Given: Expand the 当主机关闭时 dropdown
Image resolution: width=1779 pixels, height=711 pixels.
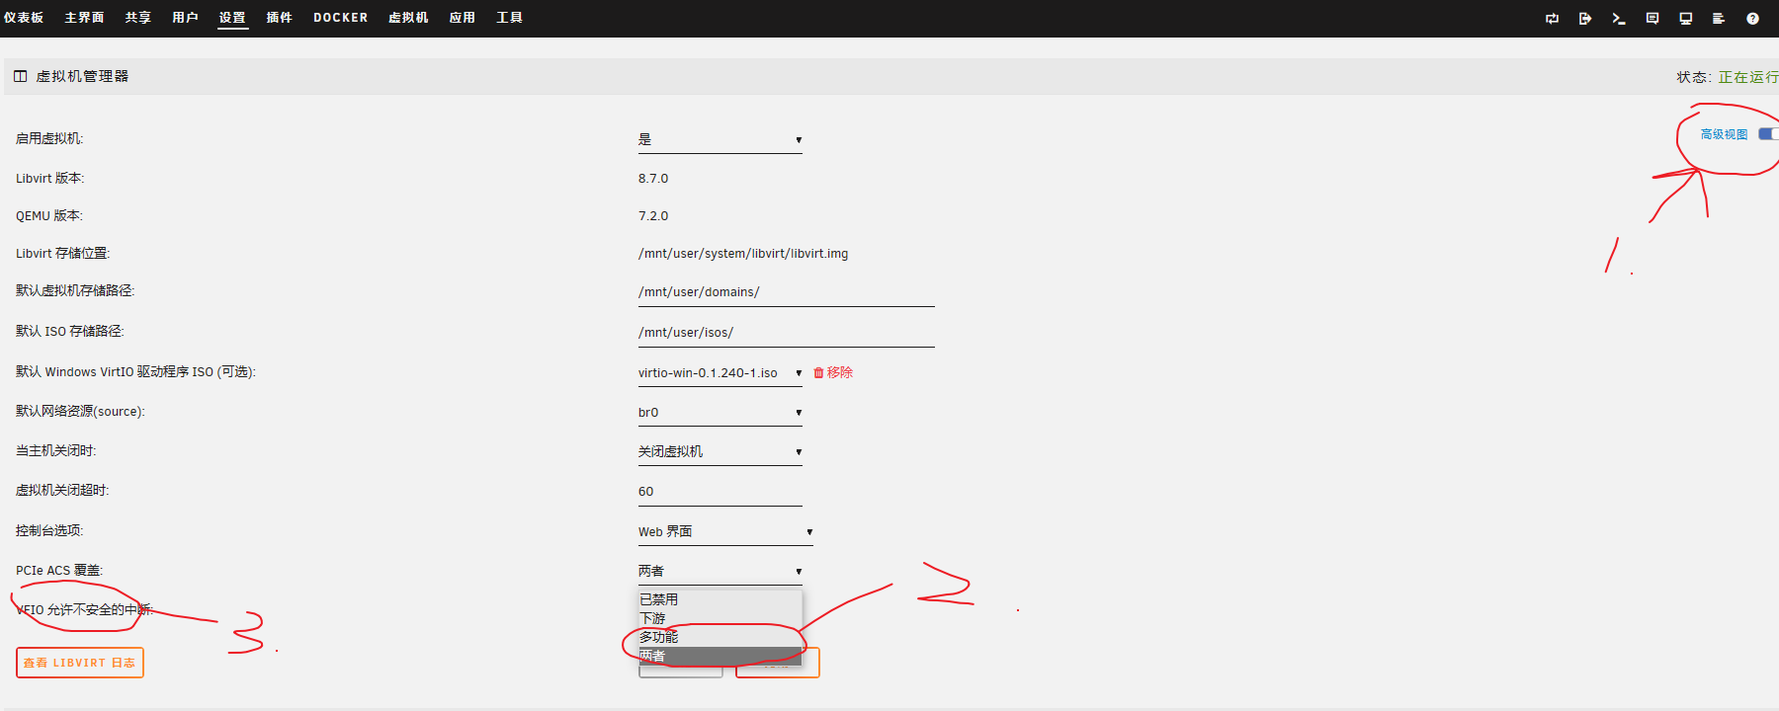Looking at the screenshot, I should (x=720, y=452).
